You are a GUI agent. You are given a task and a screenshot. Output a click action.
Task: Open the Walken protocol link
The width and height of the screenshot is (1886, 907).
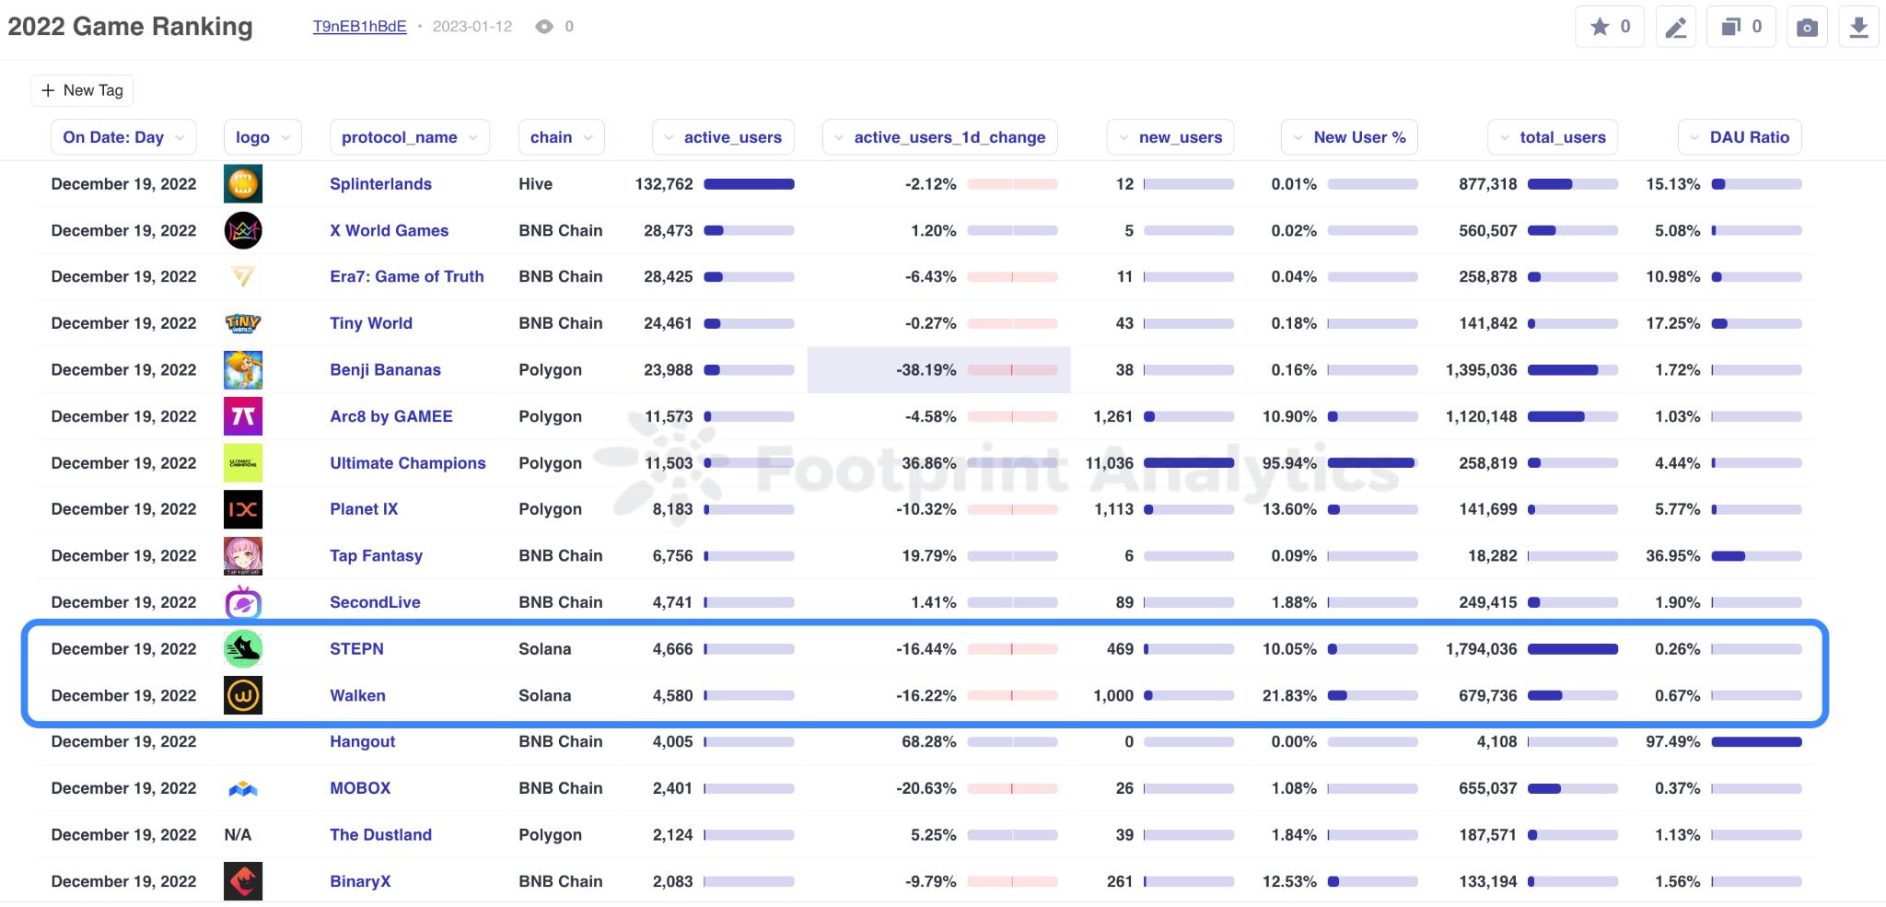[x=357, y=695]
